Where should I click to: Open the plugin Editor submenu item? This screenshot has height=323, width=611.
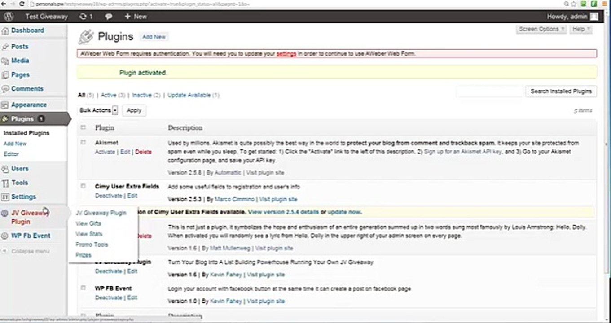click(x=11, y=154)
